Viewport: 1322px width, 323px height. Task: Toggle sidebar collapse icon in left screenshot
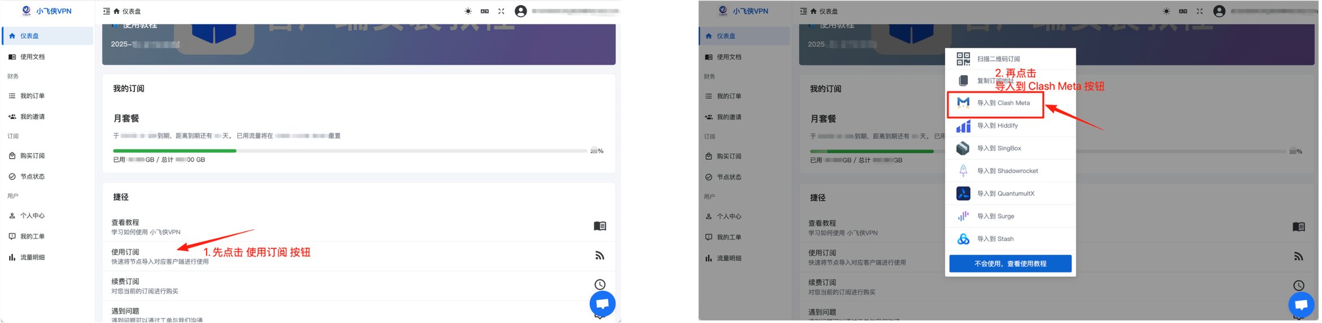pos(106,11)
